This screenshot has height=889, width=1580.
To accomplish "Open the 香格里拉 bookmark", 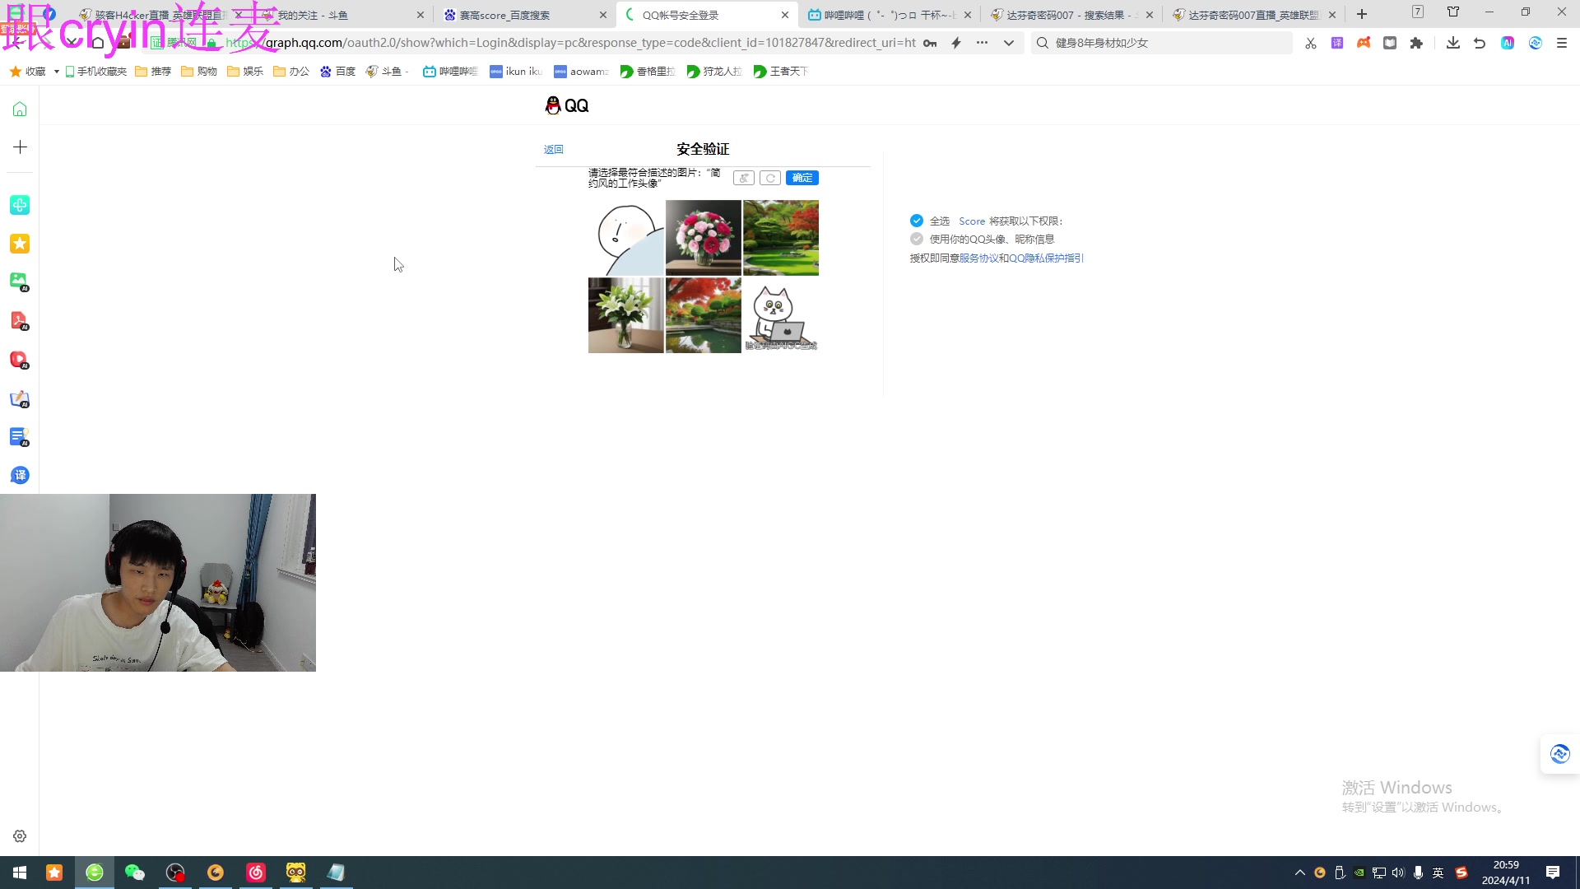I will click(x=648, y=72).
